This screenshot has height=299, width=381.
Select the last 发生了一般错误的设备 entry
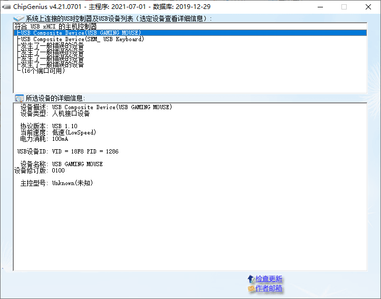tap(52, 64)
